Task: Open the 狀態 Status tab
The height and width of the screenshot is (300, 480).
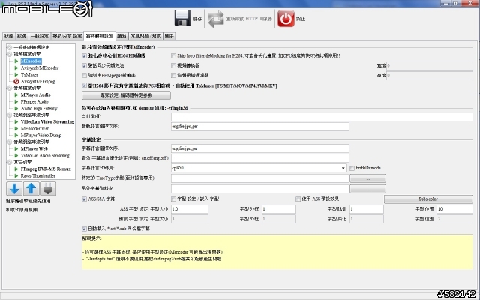Action: [9, 36]
